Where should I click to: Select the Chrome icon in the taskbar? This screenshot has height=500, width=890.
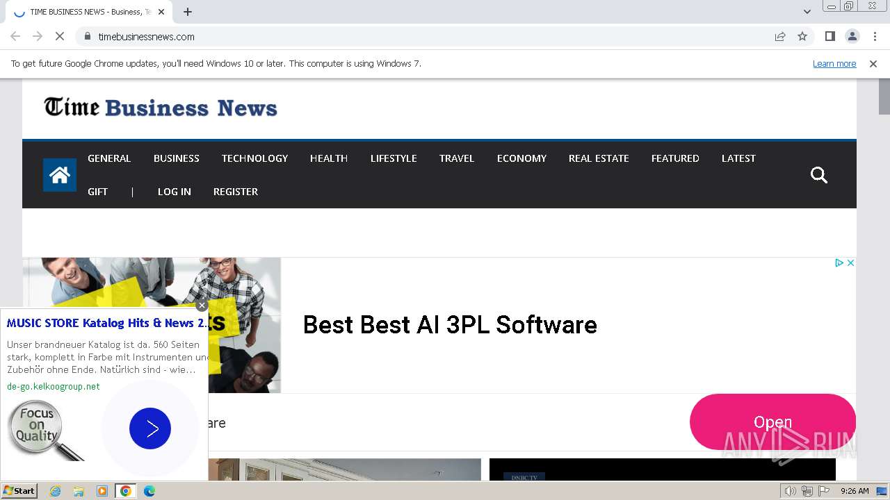pyautogui.click(x=126, y=491)
